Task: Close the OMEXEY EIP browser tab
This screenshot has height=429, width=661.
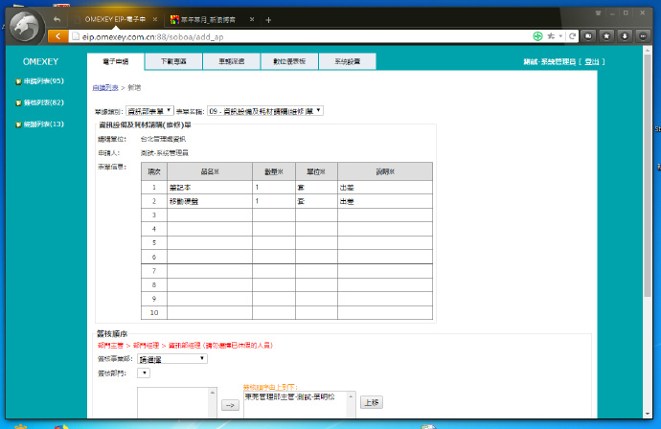Action: [155, 19]
